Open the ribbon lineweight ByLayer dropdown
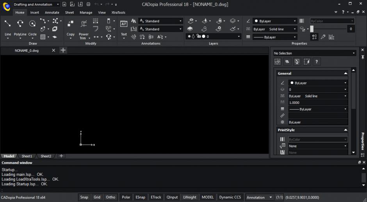 pos(275,37)
